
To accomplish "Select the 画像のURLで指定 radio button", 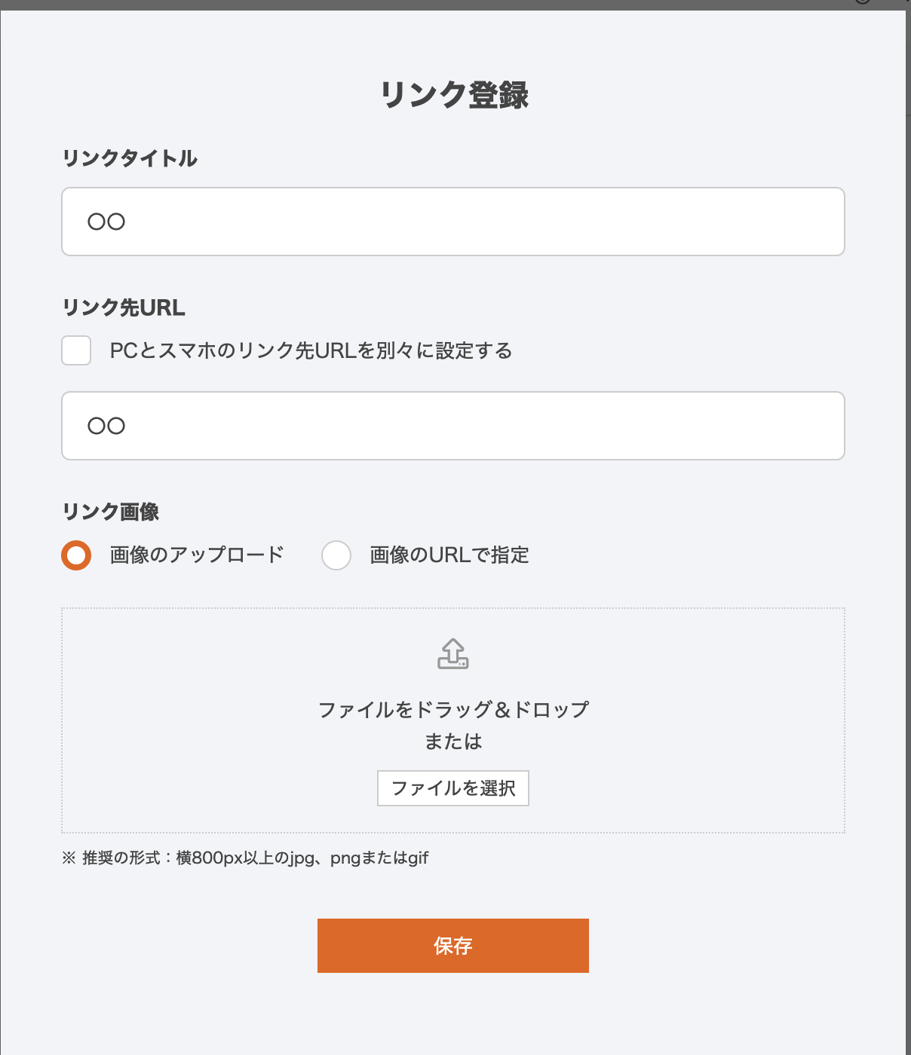I will (336, 555).
